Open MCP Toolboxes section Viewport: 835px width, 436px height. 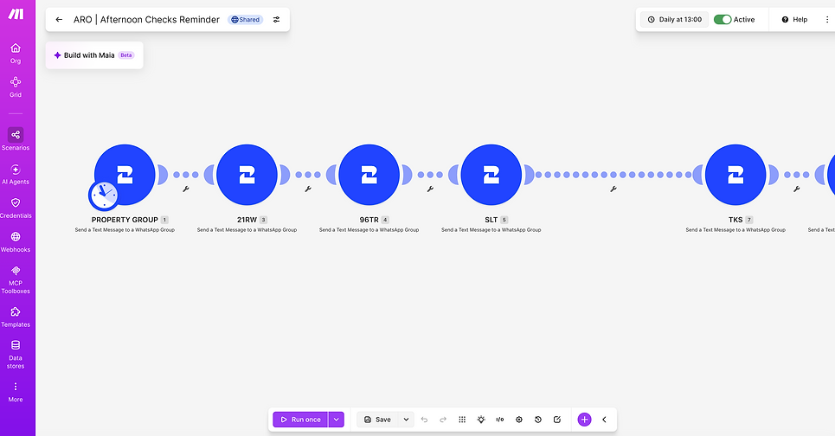16,280
